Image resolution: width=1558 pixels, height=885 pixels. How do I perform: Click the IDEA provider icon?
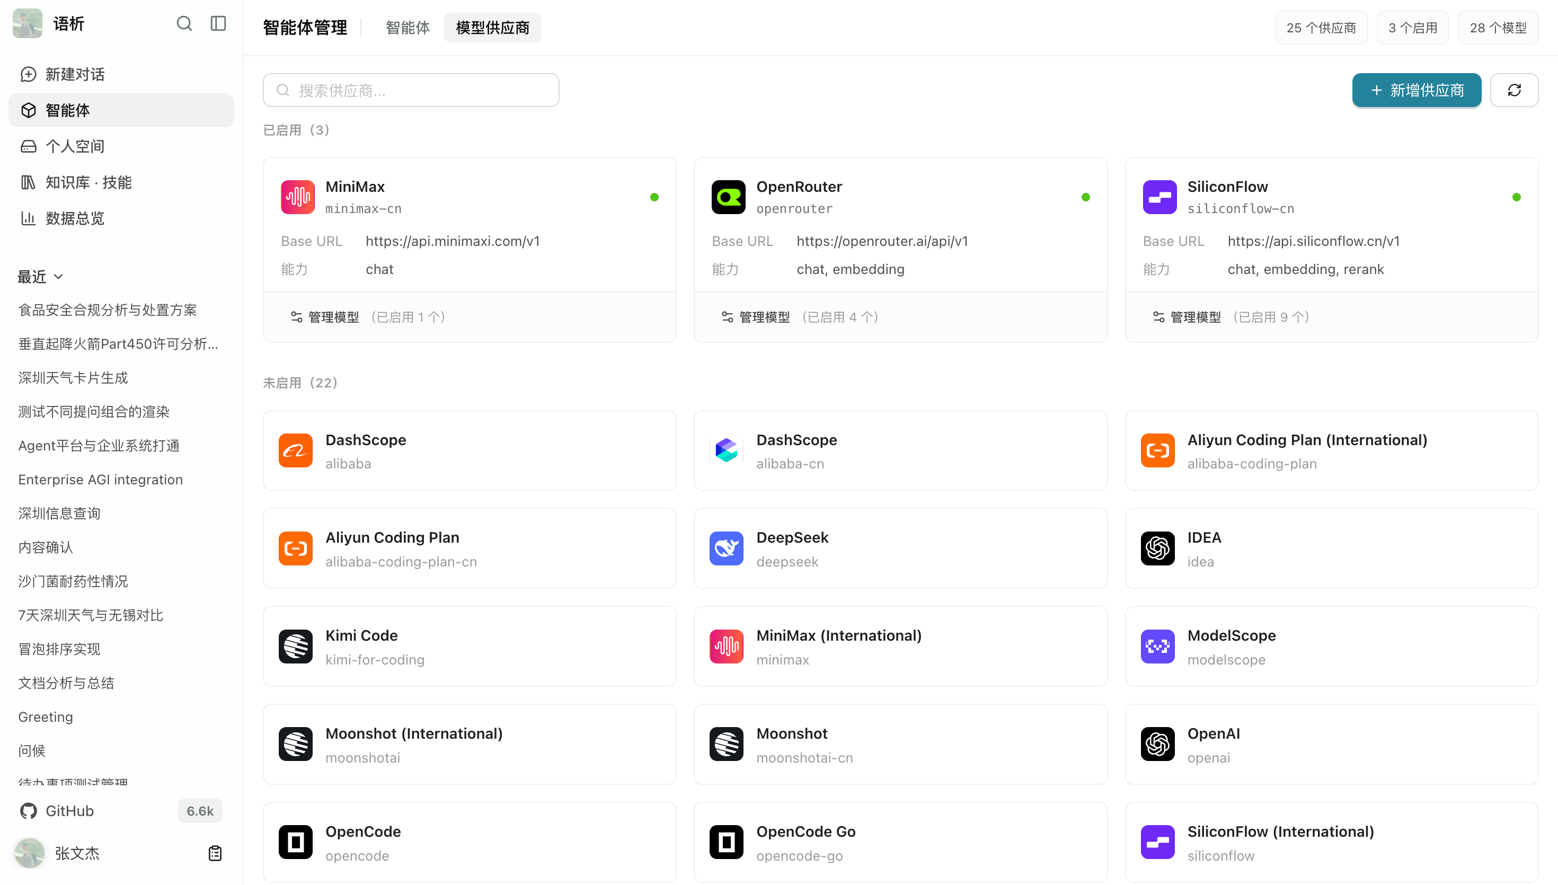tap(1157, 548)
